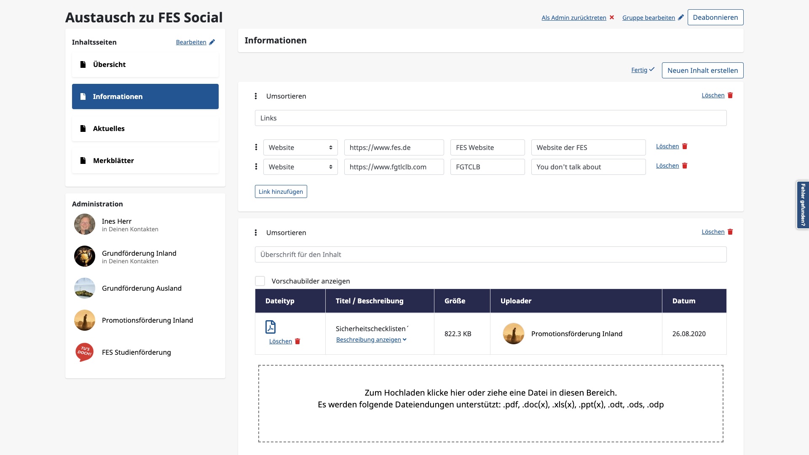Image resolution: width=809 pixels, height=455 pixels.
Task: Click the Löschen trash icon for Sicherheitschecklisten file
Action: coord(298,341)
